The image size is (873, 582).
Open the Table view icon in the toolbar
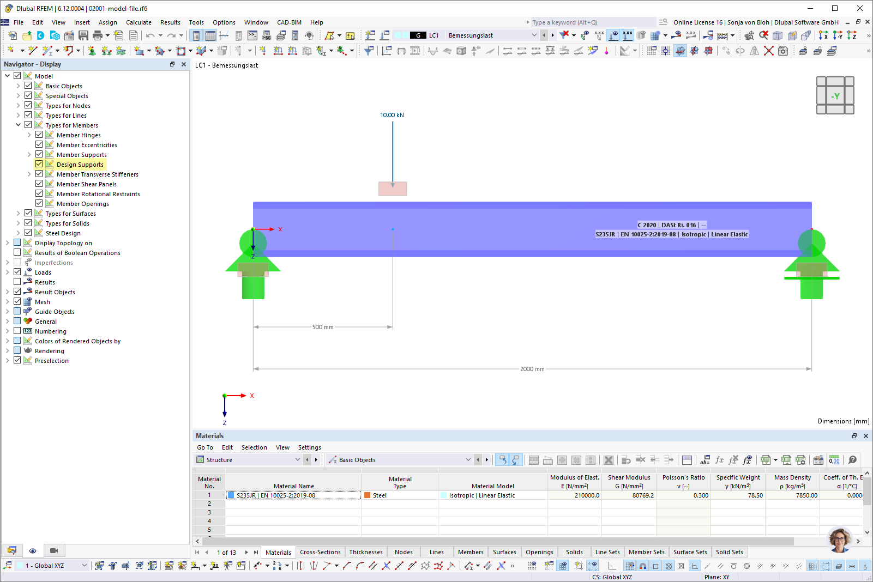coord(210,35)
